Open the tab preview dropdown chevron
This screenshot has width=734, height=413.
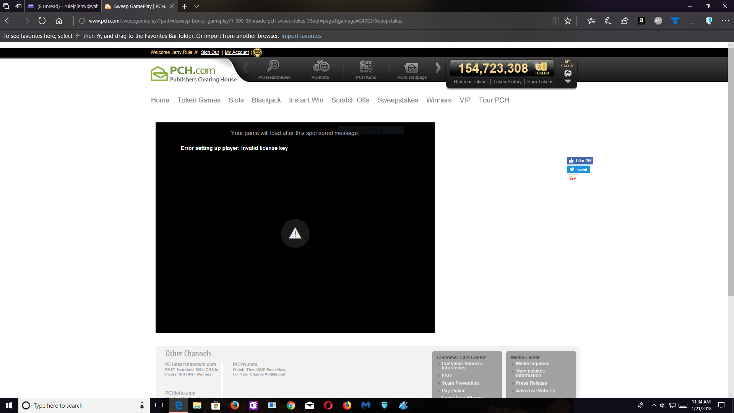[x=196, y=6]
